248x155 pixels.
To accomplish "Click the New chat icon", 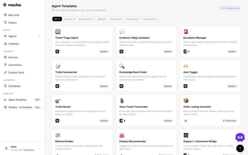I will click(x=6, y=15).
